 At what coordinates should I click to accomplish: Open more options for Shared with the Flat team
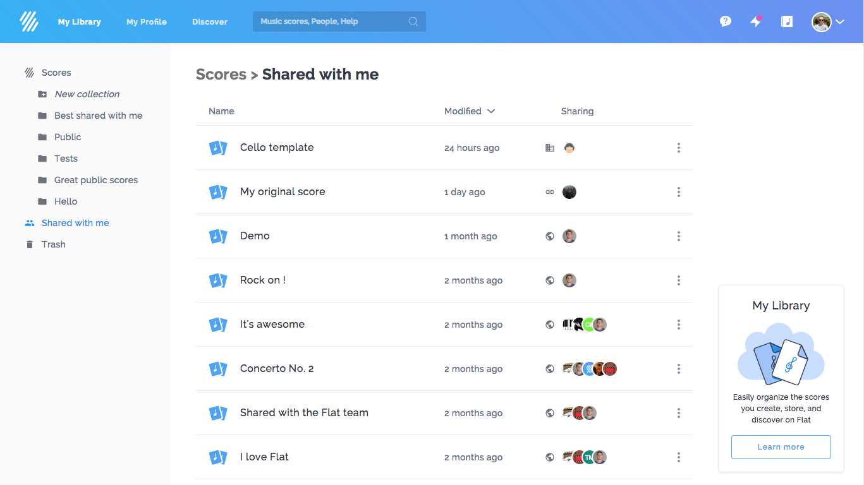click(x=679, y=413)
